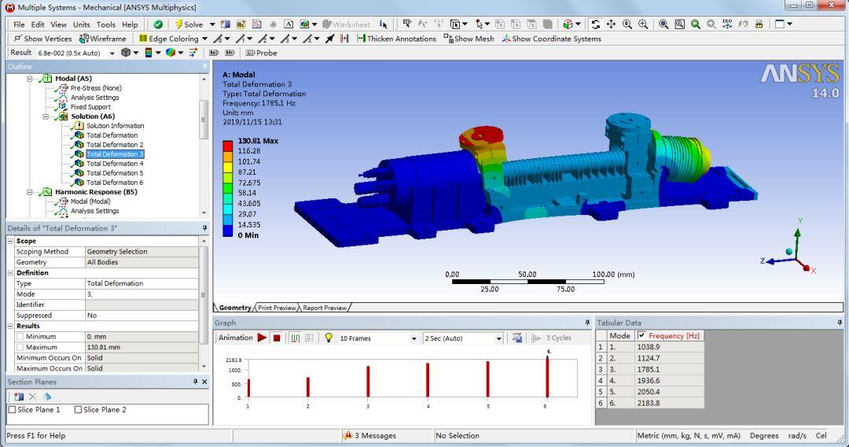Click the red legend color band

[227, 146]
